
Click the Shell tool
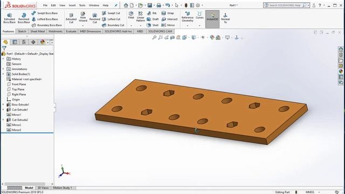point(153,25)
